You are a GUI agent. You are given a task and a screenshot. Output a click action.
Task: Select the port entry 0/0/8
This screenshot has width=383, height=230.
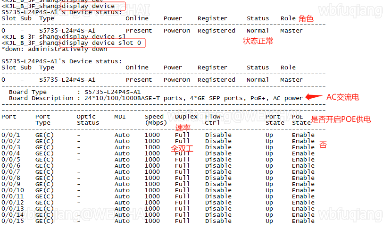point(10,178)
